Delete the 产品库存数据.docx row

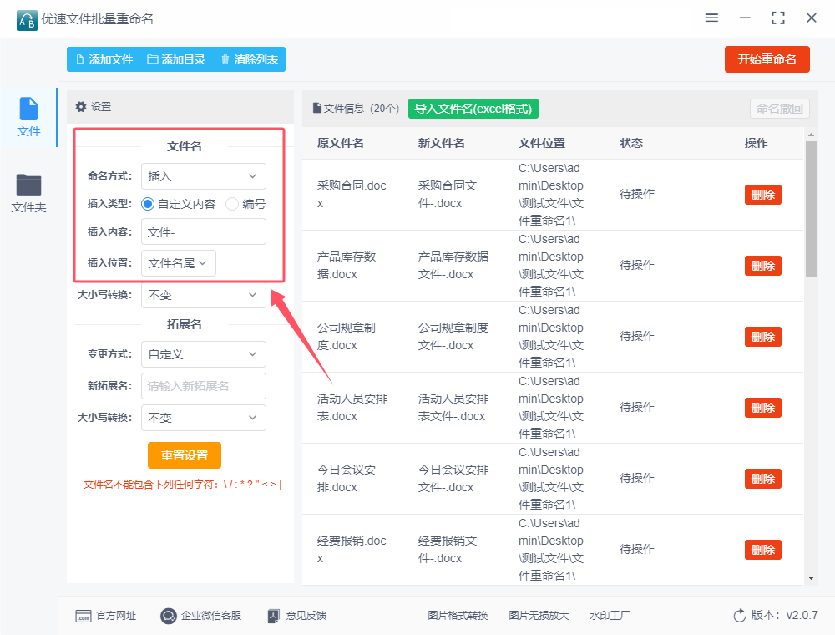click(762, 266)
